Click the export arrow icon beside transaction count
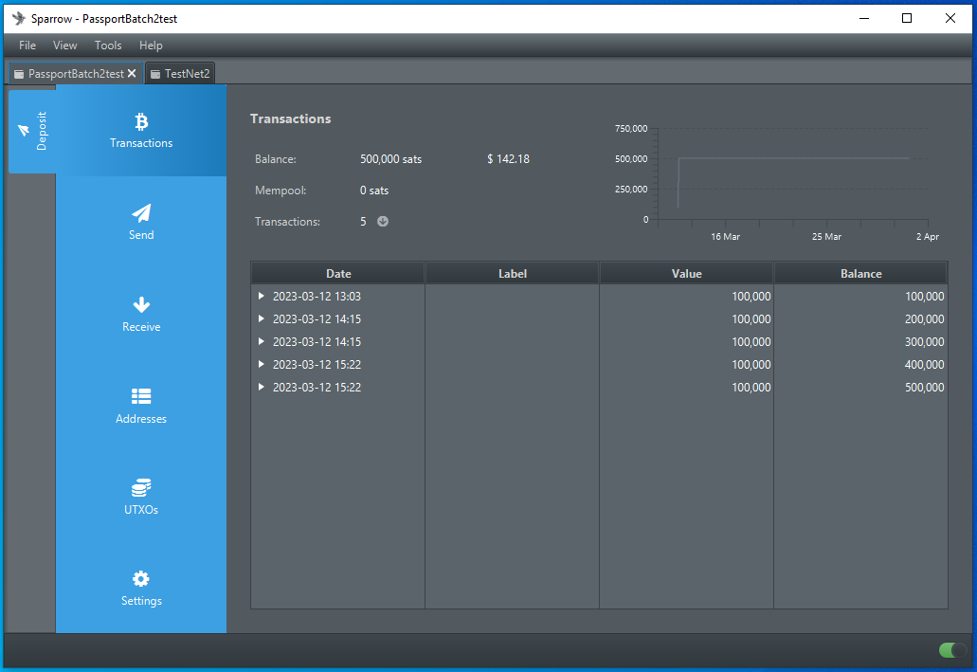977x672 pixels. (383, 221)
